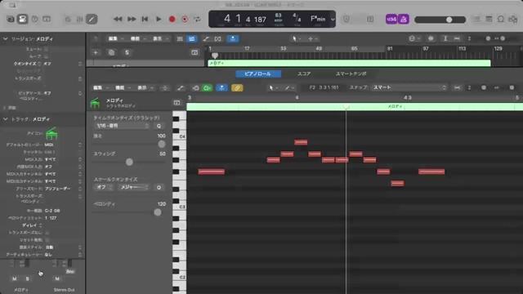Click the yellow MIDI link icon
The height and width of the screenshot is (294, 523).
tap(237, 88)
